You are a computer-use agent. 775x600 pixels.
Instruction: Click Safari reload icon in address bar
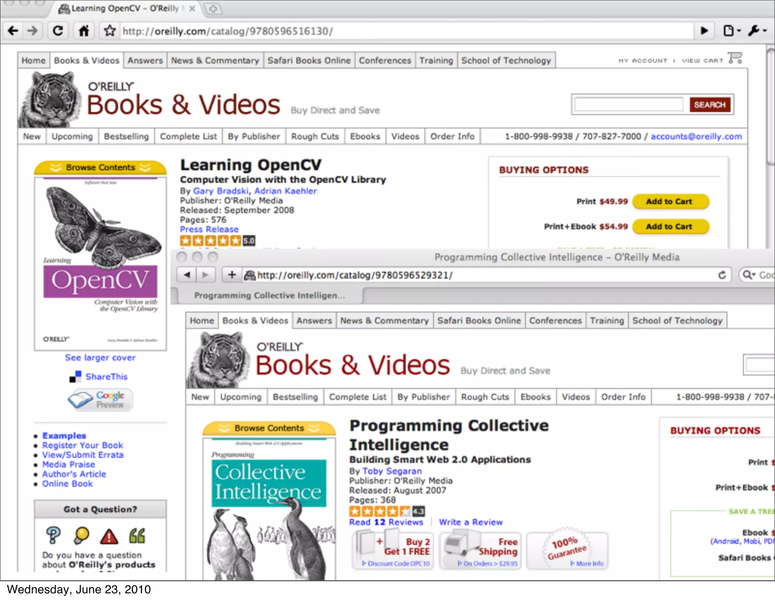coord(722,275)
